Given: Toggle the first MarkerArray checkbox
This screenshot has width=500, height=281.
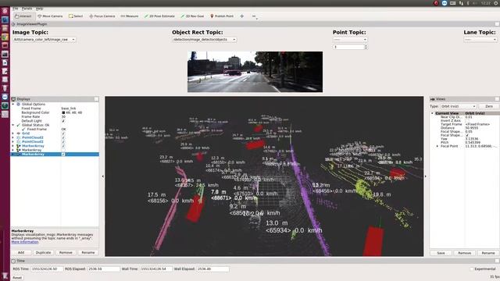Looking at the screenshot, I should pyautogui.click(x=63, y=146).
